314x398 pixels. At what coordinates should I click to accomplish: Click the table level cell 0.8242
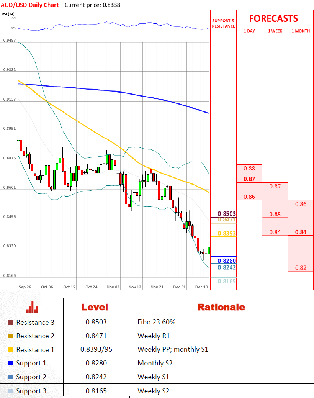click(96, 377)
